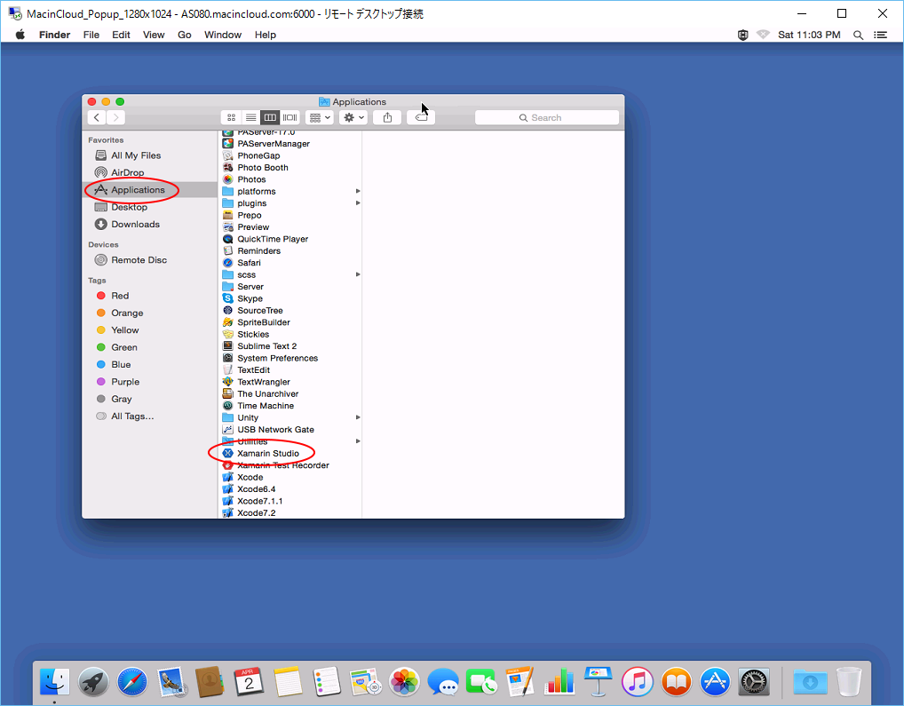Open the Arrange items dropdown

click(x=320, y=117)
